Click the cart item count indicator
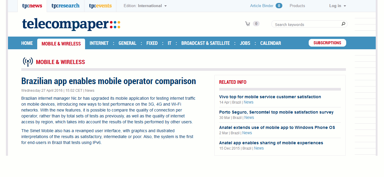Image resolution: width=384 pixels, height=177 pixels. tap(256, 24)
